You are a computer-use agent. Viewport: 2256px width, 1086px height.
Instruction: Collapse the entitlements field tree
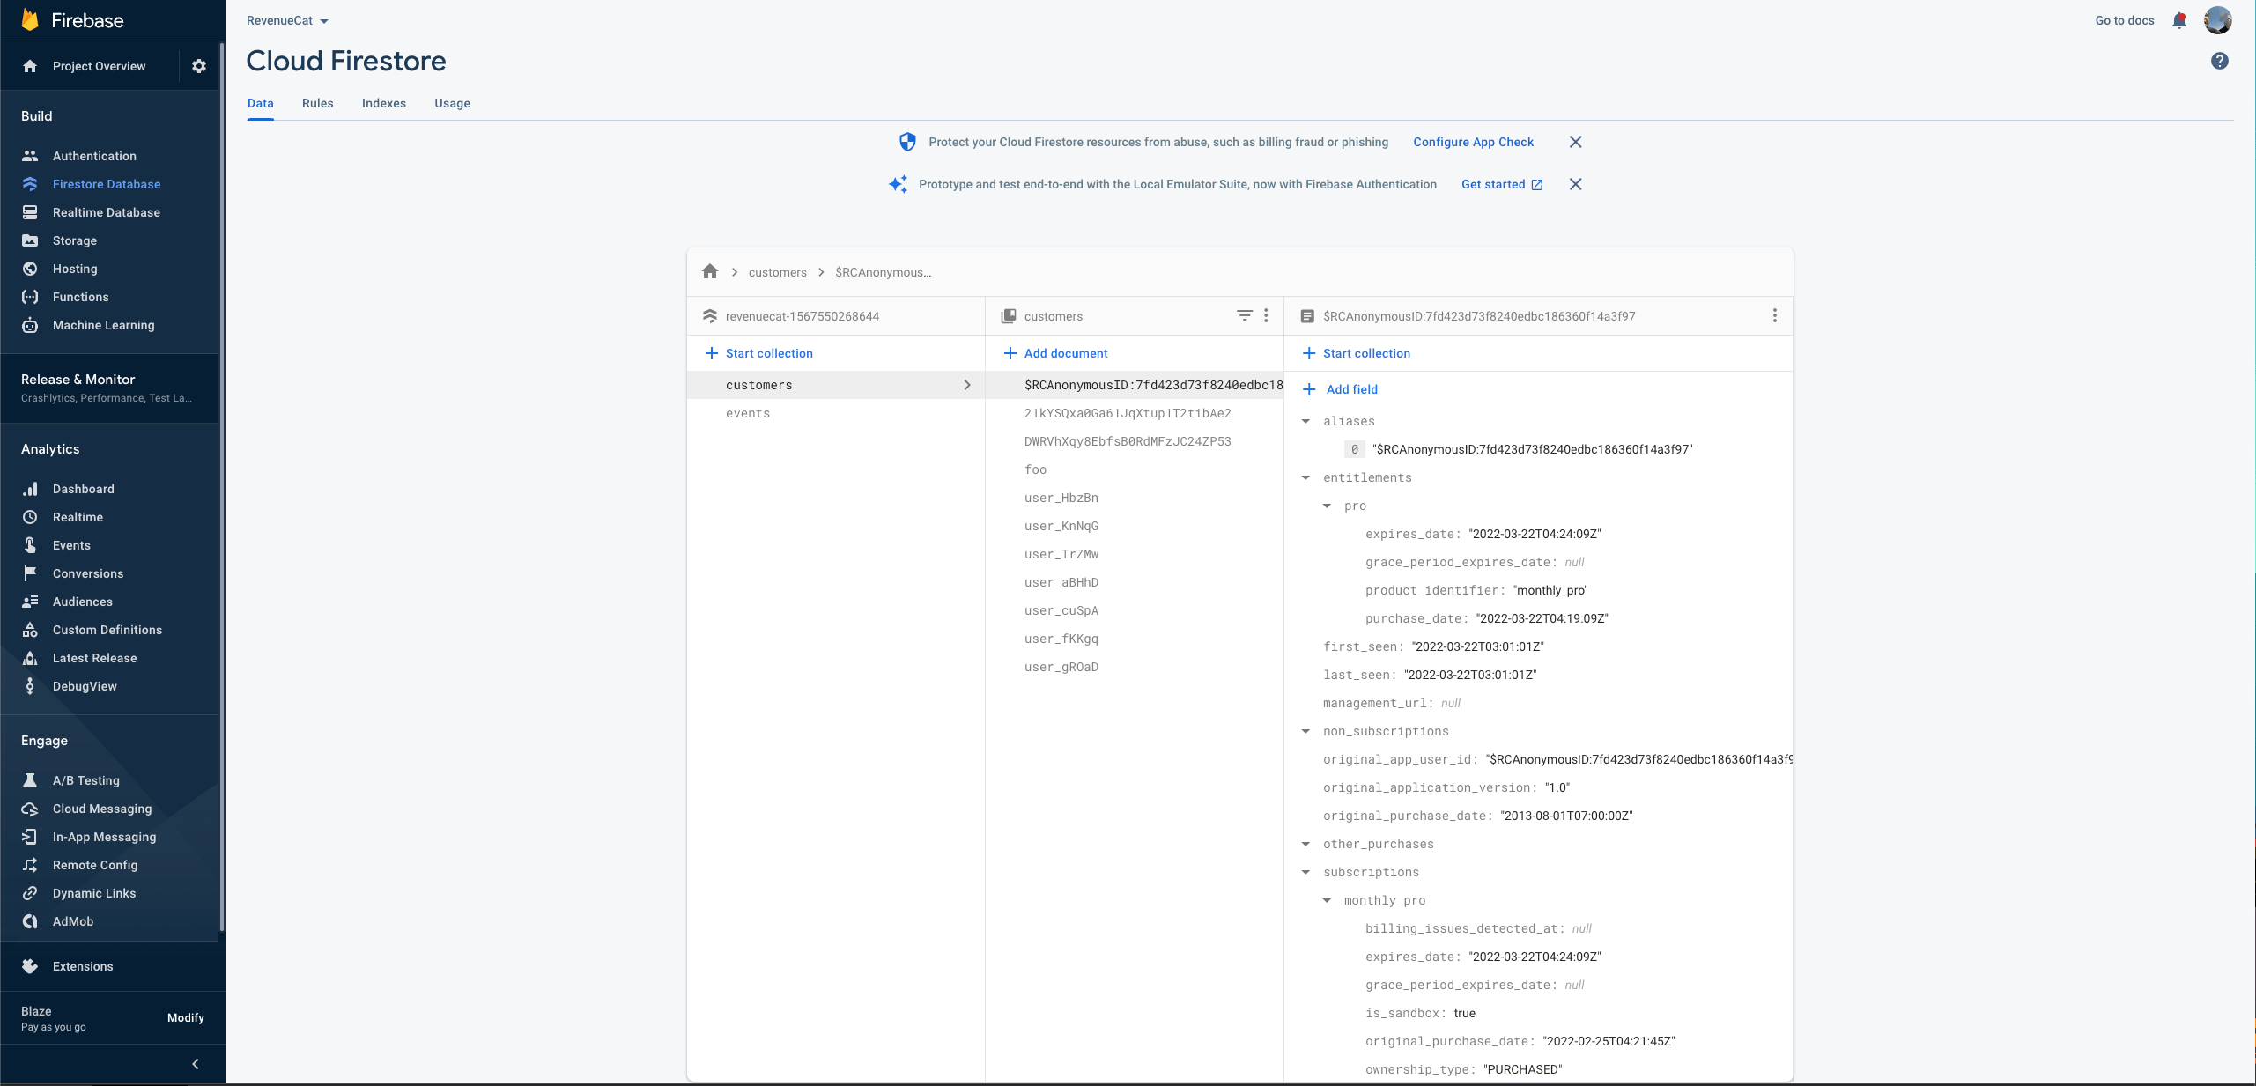coord(1306,477)
